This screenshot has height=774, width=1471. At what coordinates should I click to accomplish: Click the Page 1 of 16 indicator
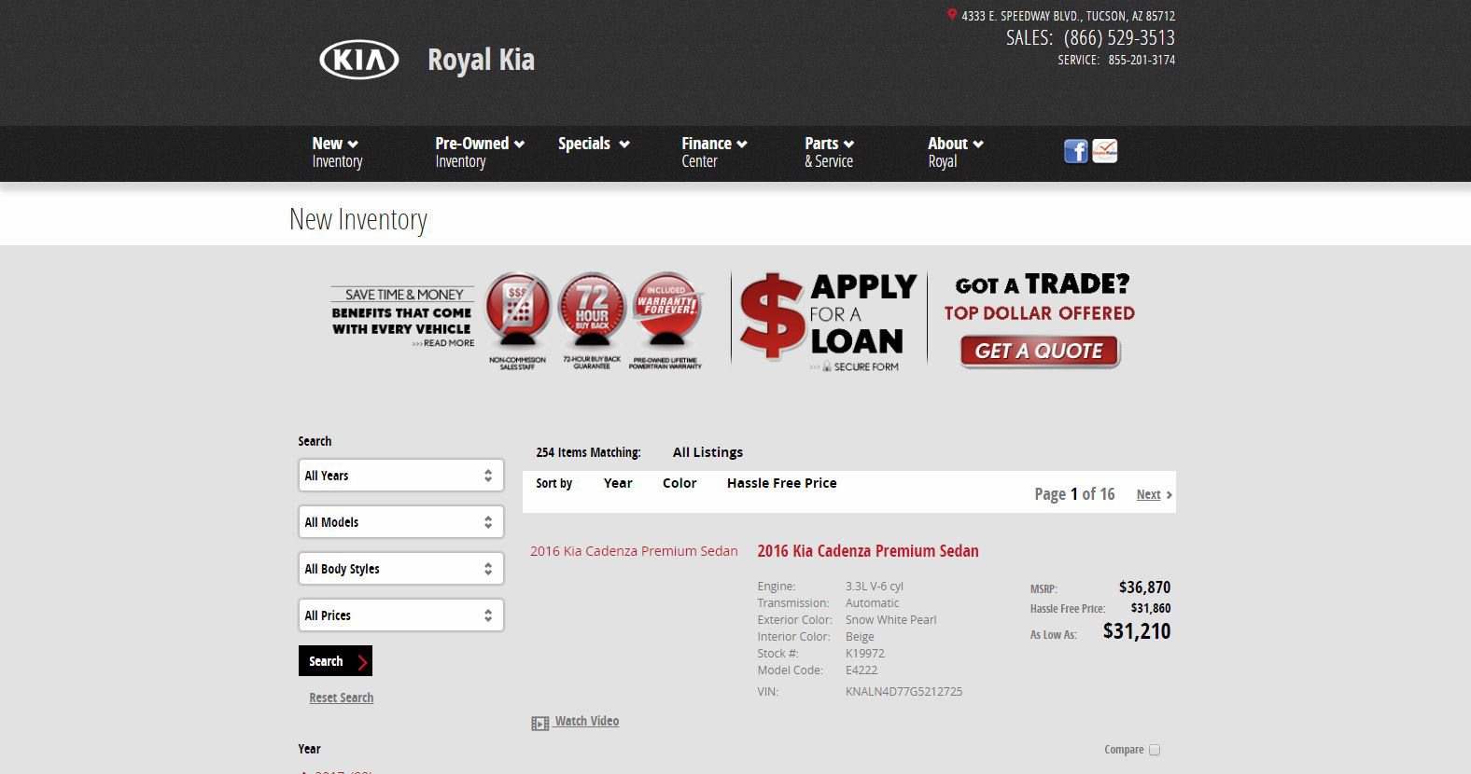[1074, 494]
